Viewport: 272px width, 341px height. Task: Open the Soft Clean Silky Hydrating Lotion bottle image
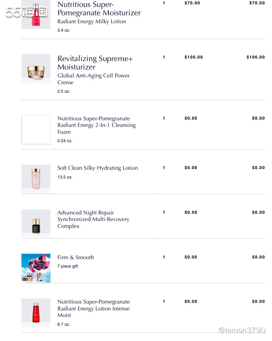click(36, 179)
